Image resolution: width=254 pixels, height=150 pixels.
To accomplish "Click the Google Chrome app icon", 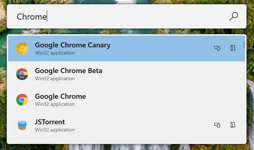I will (22, 100).
